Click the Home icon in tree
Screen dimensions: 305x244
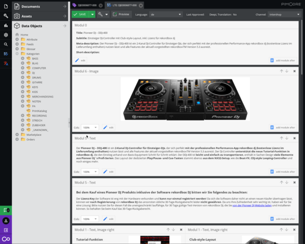17,34
